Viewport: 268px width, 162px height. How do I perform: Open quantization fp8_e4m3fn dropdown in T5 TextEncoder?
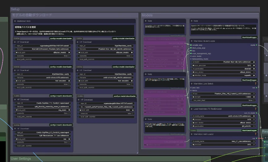tap(224, 126)
